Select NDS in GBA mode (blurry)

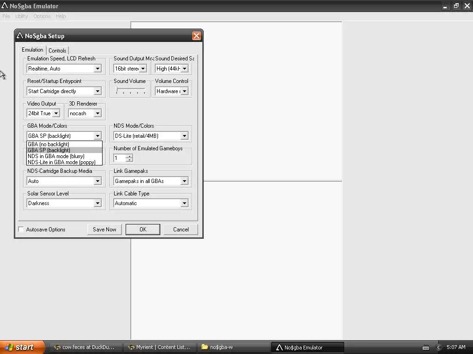pos(64,156)
